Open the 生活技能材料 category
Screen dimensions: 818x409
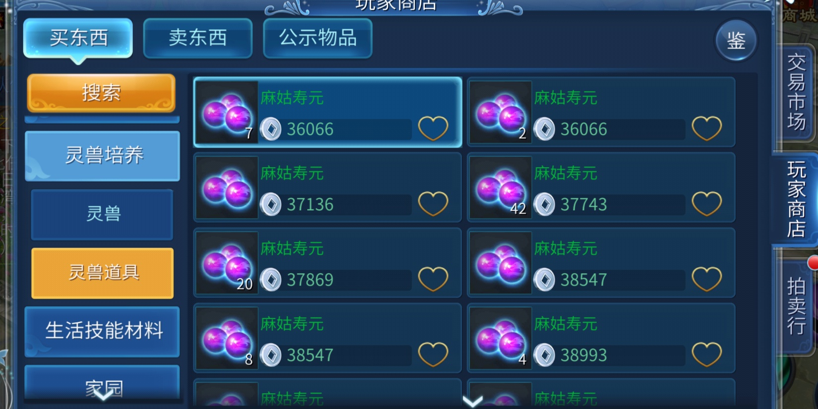(x=103, y=331)
